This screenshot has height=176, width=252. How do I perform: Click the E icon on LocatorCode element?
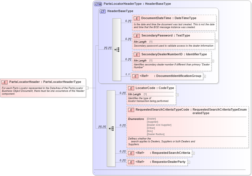[x=131, y=88]
